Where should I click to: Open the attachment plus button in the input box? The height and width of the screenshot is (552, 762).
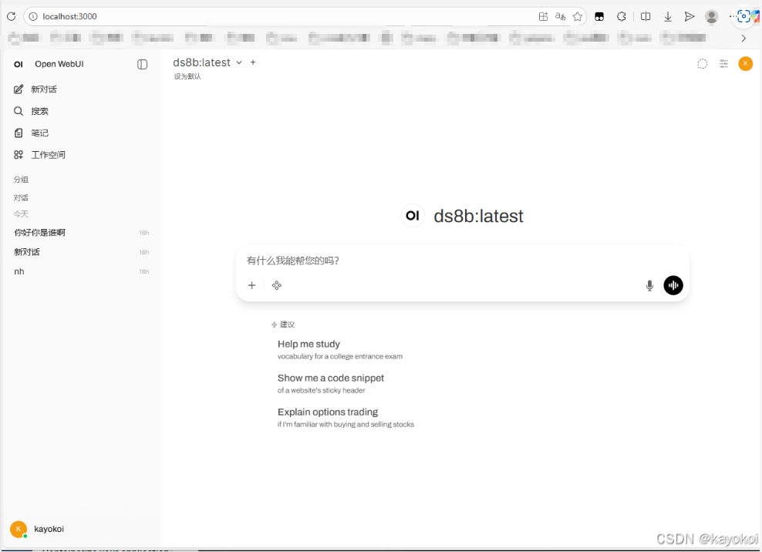[x=251, y=285]
